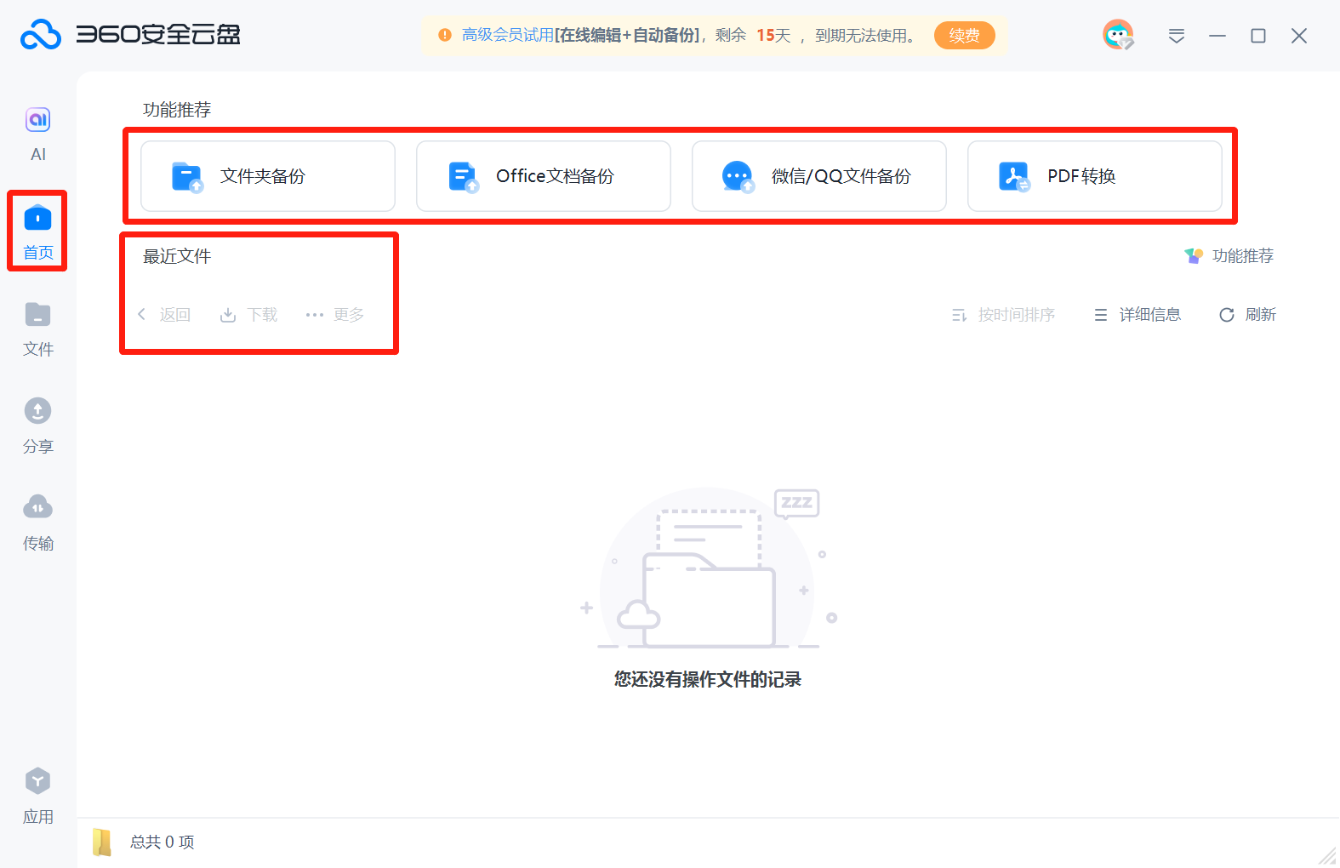Sort files with 按时间排序
This screenshot has width=1340, height=868.
tap(1003, 315)
